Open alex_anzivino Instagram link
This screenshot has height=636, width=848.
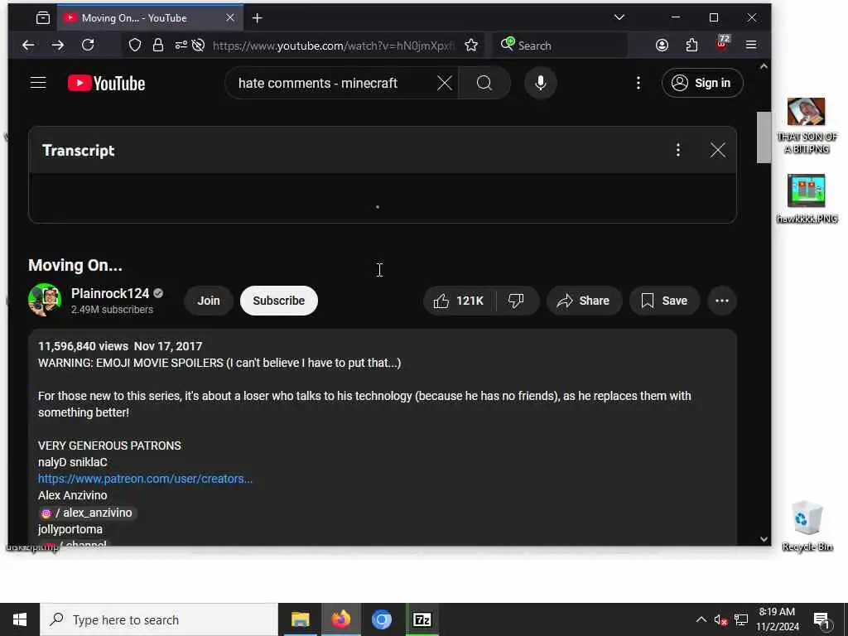tap(88, 513)
